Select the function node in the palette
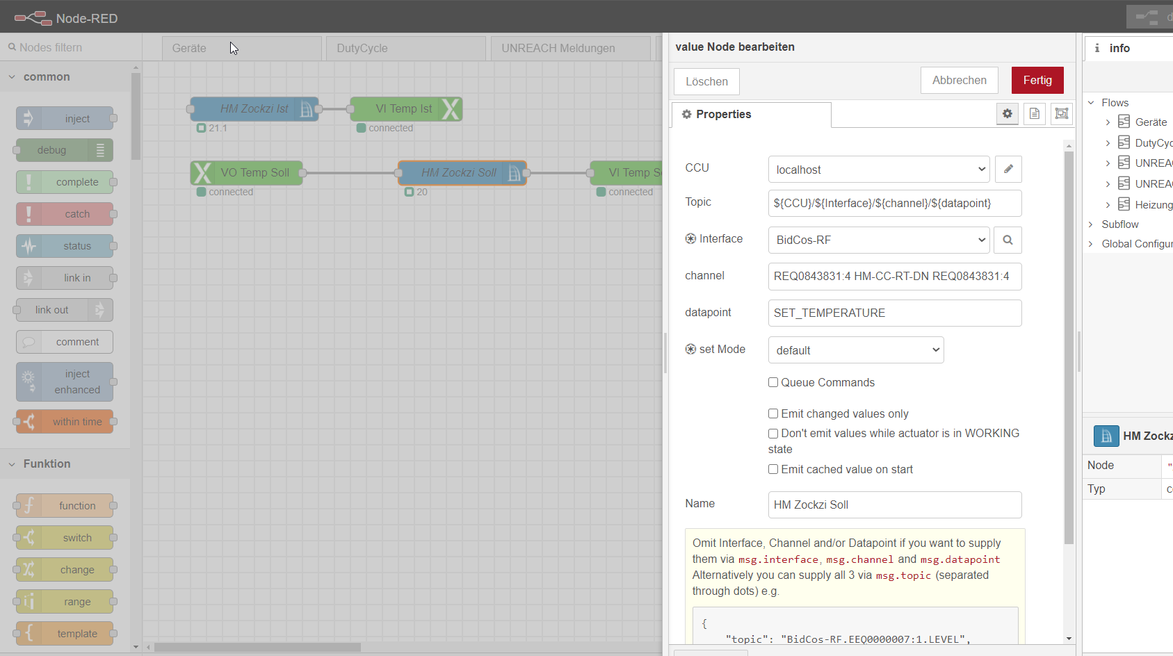 65,506
